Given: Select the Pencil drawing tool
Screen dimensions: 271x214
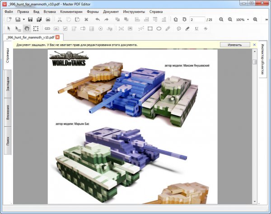Looking at the screenshot, I should 168,28.
